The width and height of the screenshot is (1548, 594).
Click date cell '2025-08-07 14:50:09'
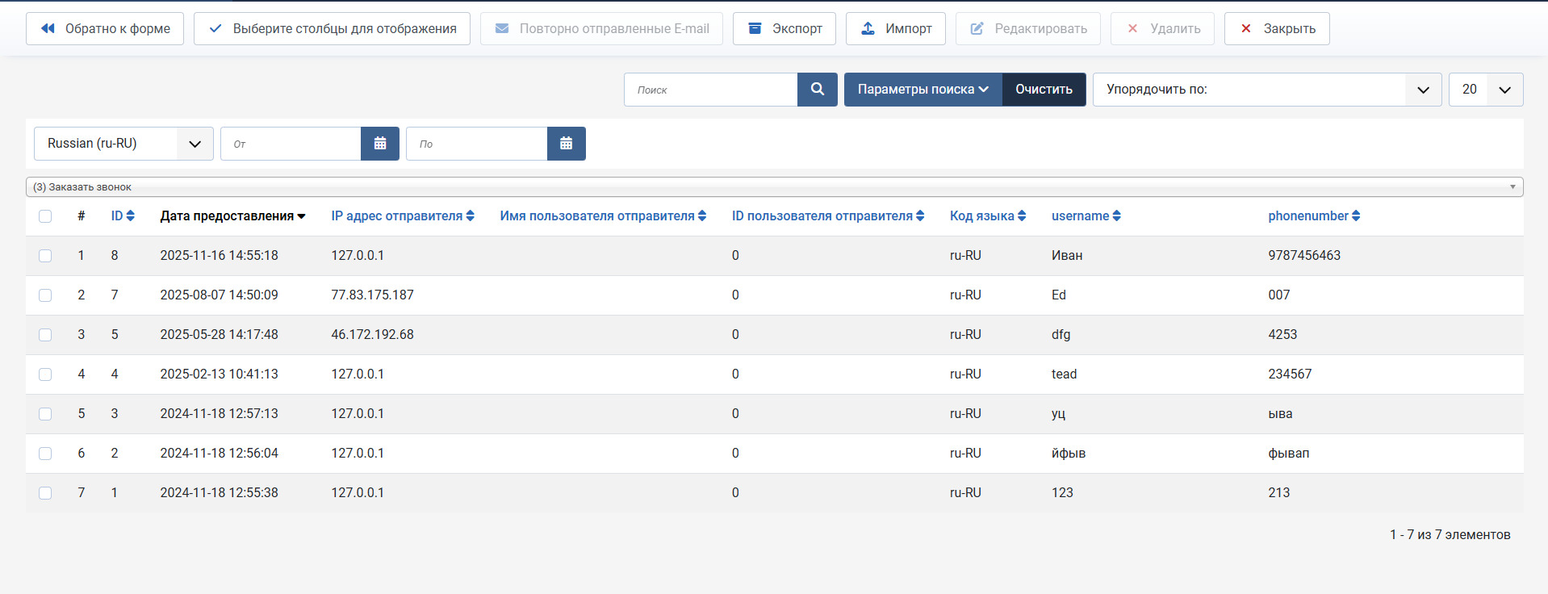coord(219,295)
